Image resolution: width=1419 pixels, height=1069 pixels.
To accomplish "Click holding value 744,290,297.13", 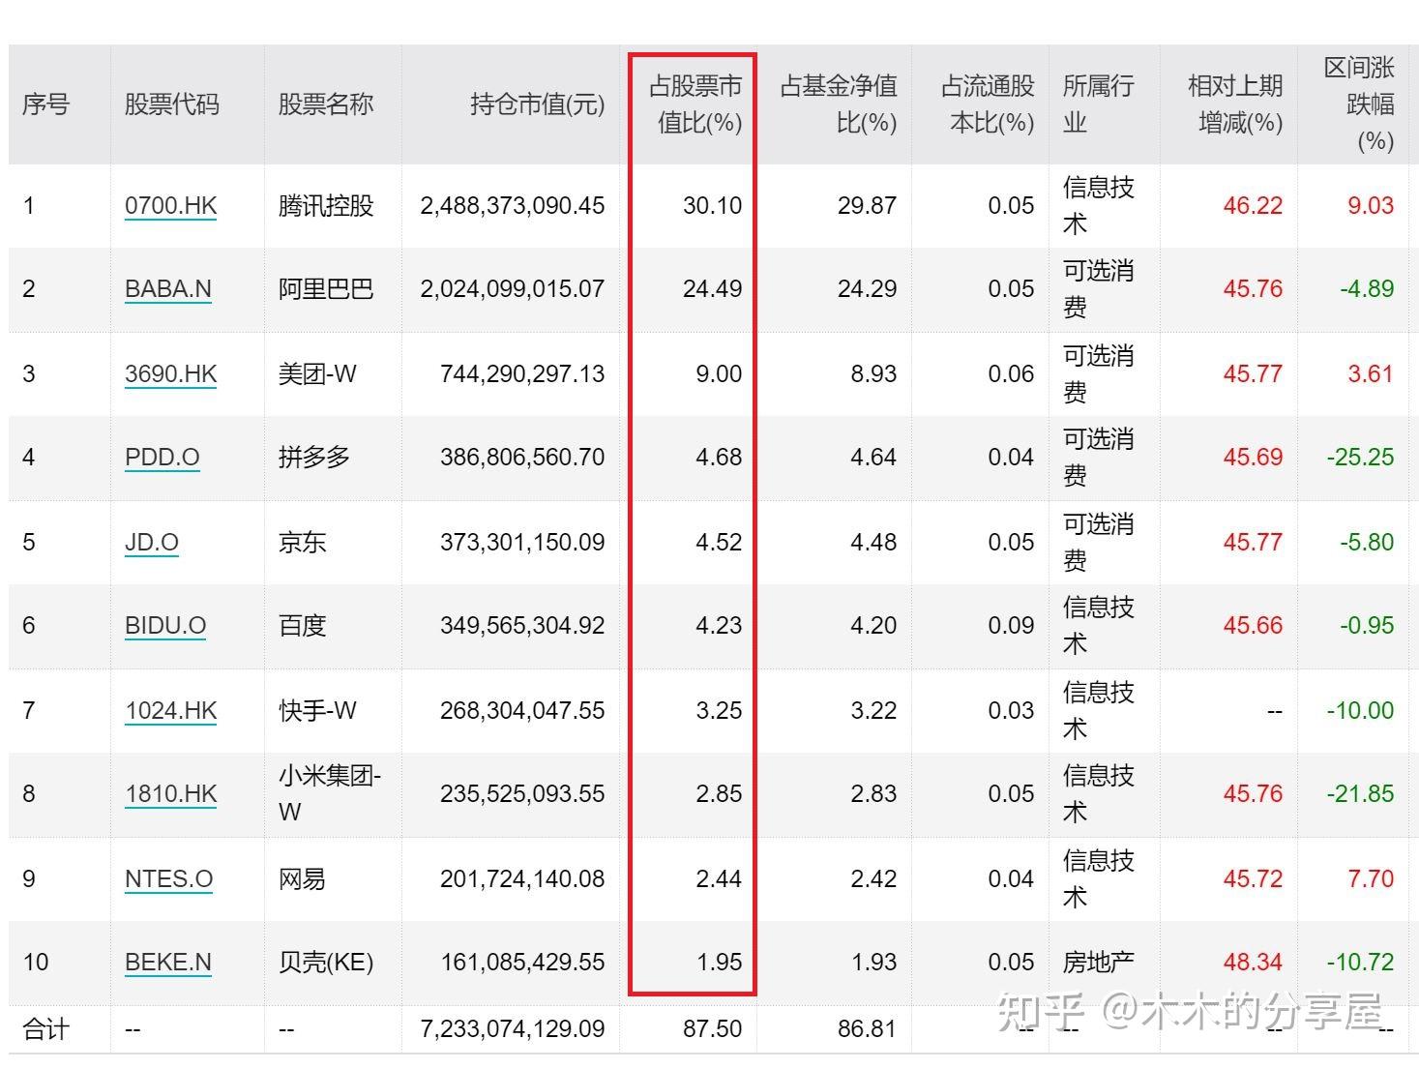I will [x=522, y=373].
